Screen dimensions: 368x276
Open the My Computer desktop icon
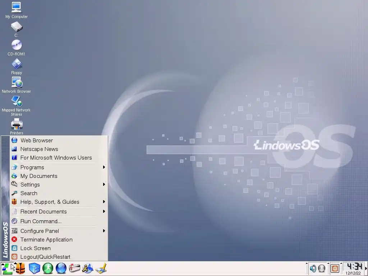tap(16, 10)
